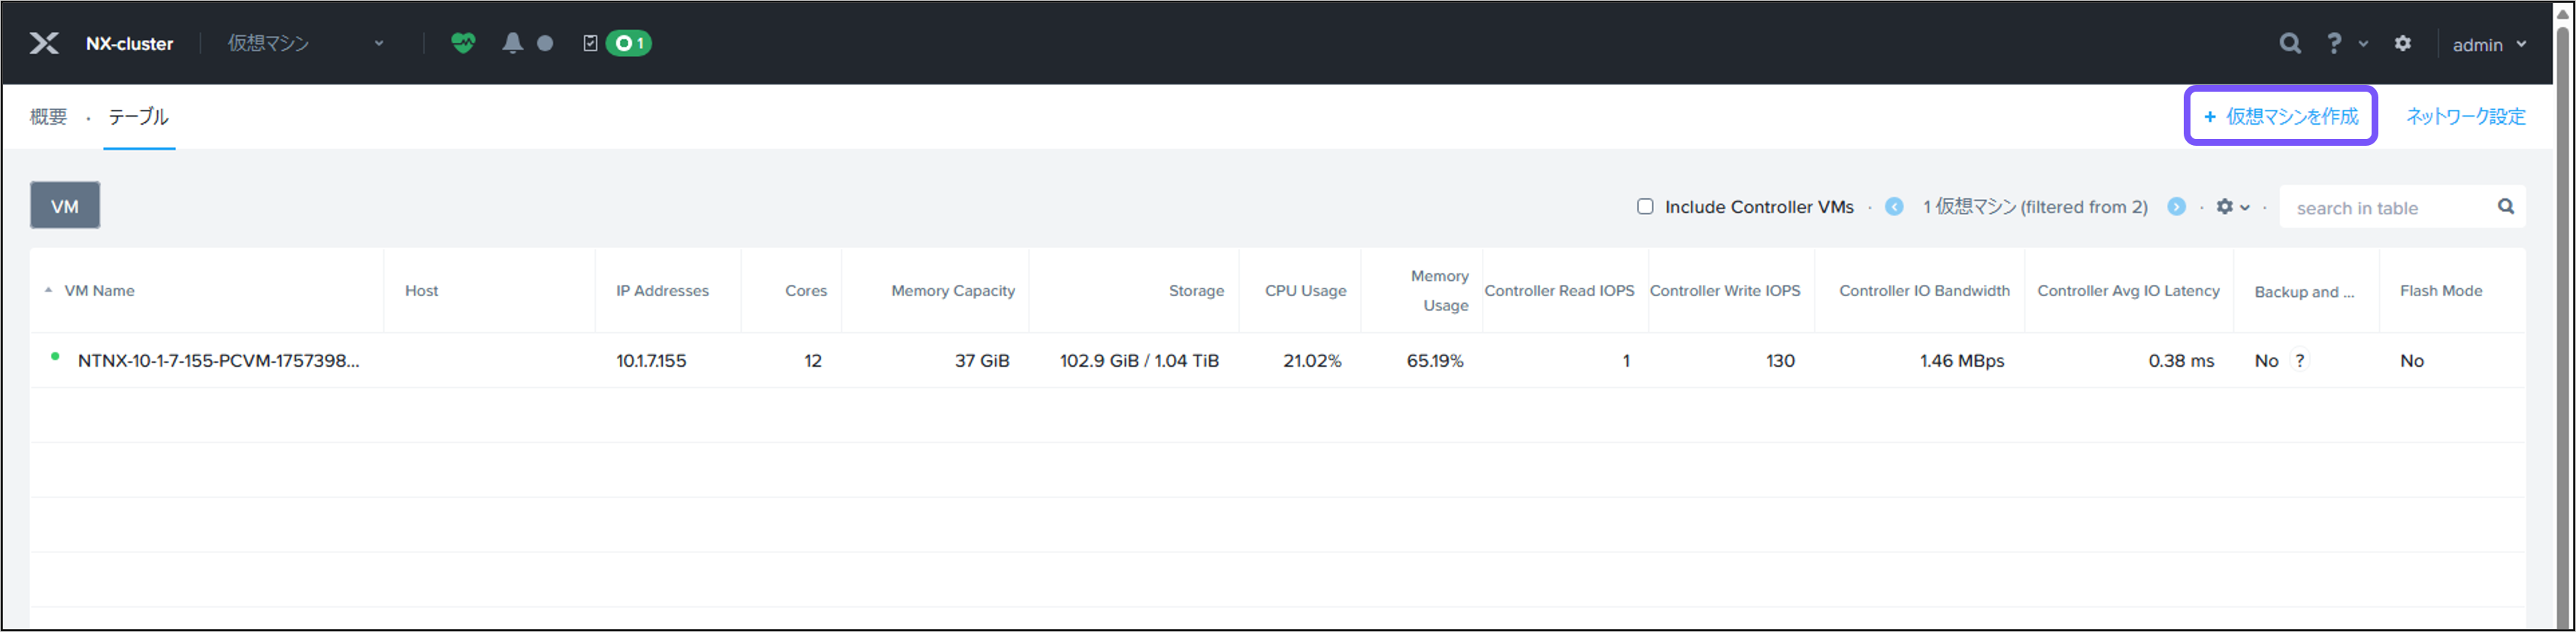Screen dimensions: 2576x632
Task: Go to next page of VMs
Action: click(2176, 207)
